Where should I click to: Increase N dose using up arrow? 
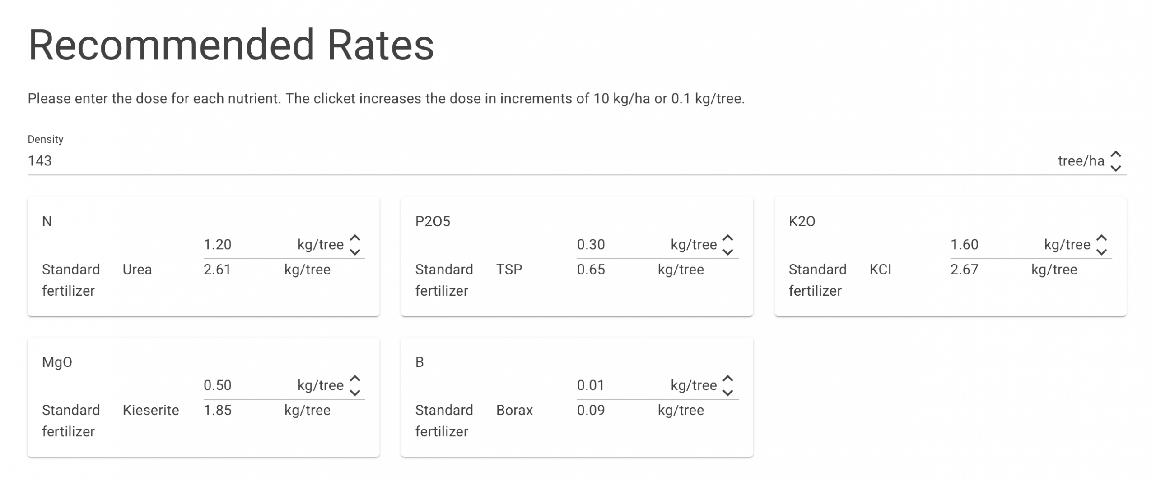355,238
